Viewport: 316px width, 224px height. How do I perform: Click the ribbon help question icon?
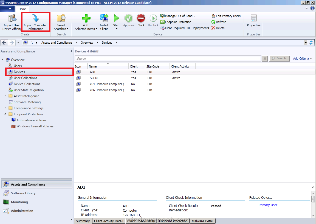[x=312, y=9]
